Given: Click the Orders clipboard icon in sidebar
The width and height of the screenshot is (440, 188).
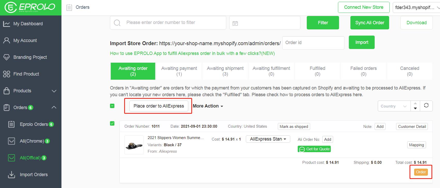Looking at the screenshot, I should pos(6,108).
